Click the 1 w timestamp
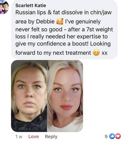Screen dimensions: 125x144 [19, 136]
